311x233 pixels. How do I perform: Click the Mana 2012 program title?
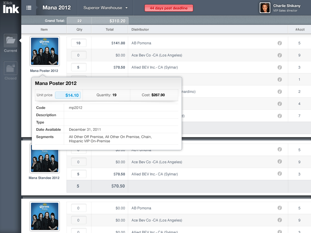pos(56,8)
